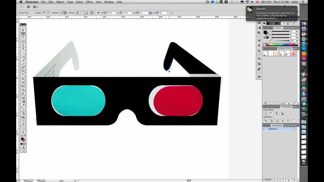Select the Scissors tool
This screenshot has height=182, width=324.
pyautogui.click(x=23, y=71)
